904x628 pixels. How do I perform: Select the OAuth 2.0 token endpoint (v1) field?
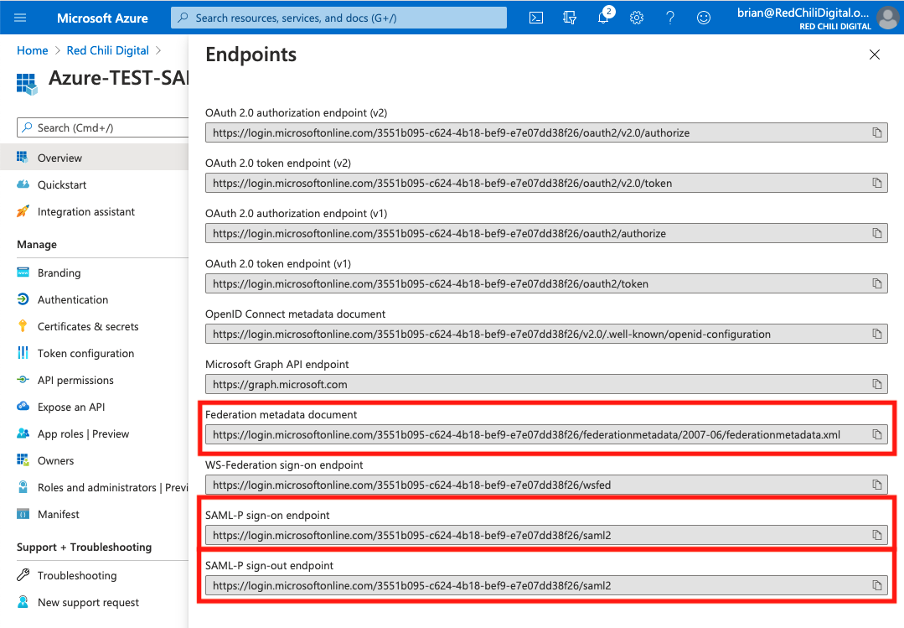(x=546, y=283)
